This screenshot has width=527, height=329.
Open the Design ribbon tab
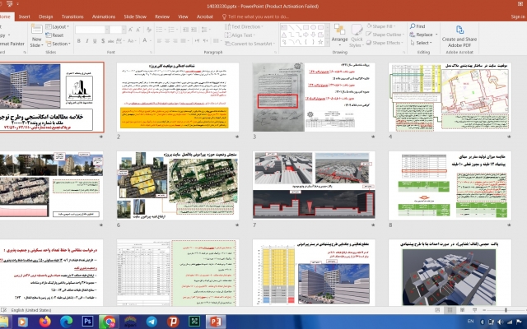pos(46,16)
